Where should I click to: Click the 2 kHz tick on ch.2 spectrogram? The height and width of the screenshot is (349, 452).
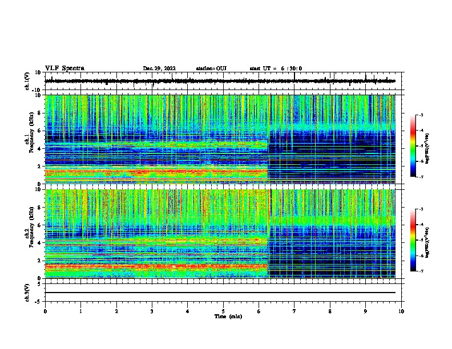pyautogui.click(x=40, y=261)
